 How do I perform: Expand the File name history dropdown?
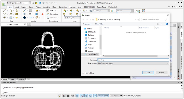click(x=168, y=60)
